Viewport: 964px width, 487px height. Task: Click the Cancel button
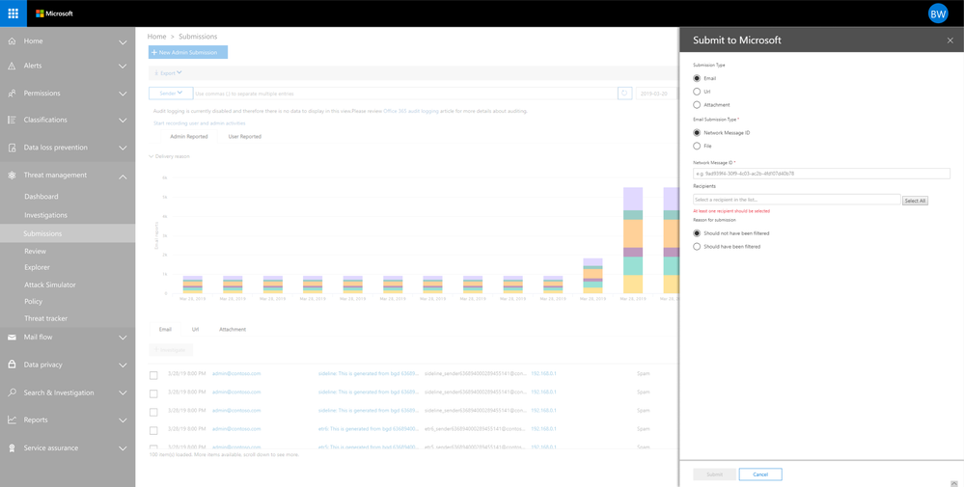point(760,474)
